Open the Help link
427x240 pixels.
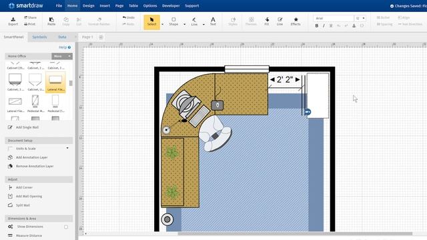pos(65,47)
